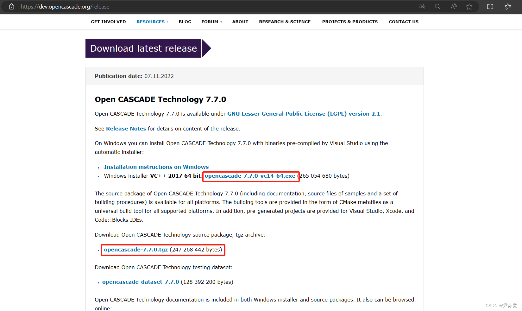Select the BLOG menu item
The image size is (522, 311).
point(185,22)
